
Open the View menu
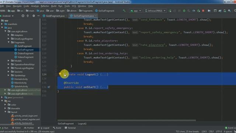tap(8, 6)
